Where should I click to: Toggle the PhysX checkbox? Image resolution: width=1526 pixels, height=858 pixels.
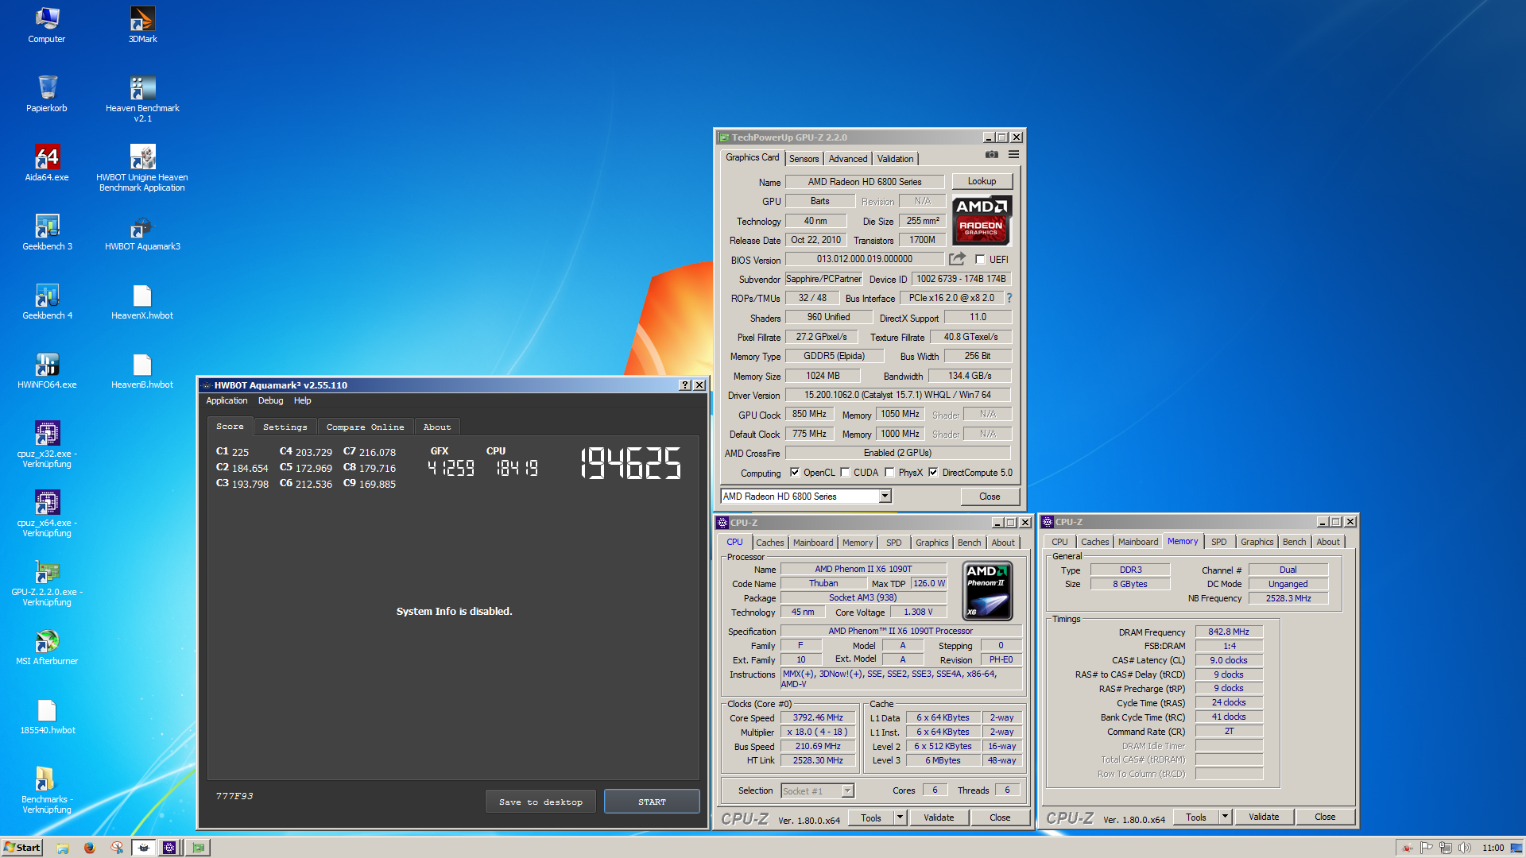pyautogui.click(x=889, y=473)
